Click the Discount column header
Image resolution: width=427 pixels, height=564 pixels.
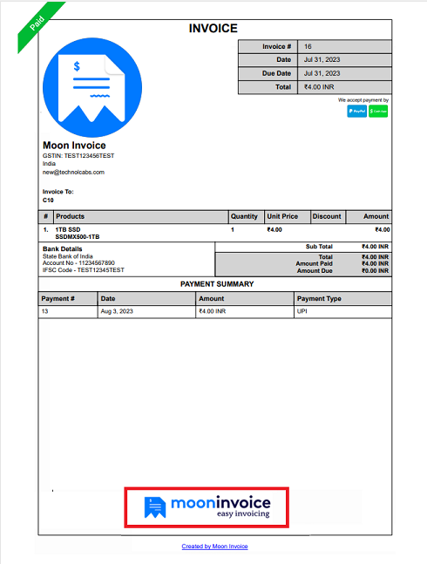coord(327,216)
